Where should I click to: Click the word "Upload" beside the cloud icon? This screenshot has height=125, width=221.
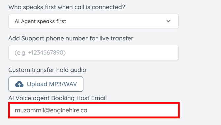tap(37, 84)
